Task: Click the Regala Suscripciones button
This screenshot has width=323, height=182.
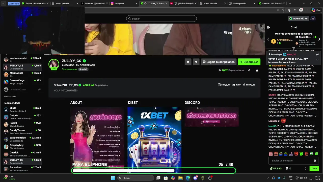Action: tap(219, 62)
